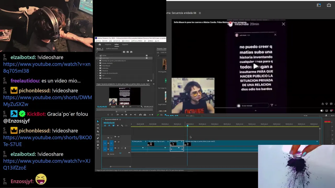Open the 'Ajustar' zoom dropdown in Source monitor
Image resolution: width=335 pixels, height=188 pixels.
(x=115, y=107)
